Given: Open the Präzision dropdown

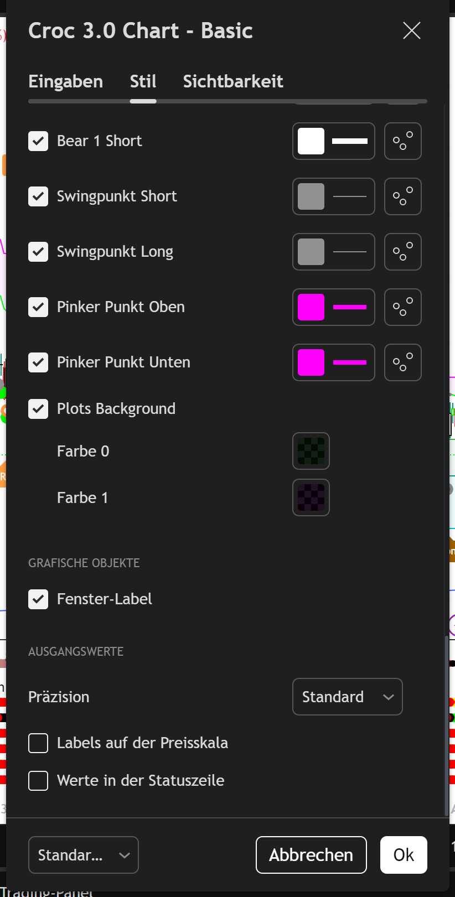Looking at the screenshot, I should [x=347, y=697].
